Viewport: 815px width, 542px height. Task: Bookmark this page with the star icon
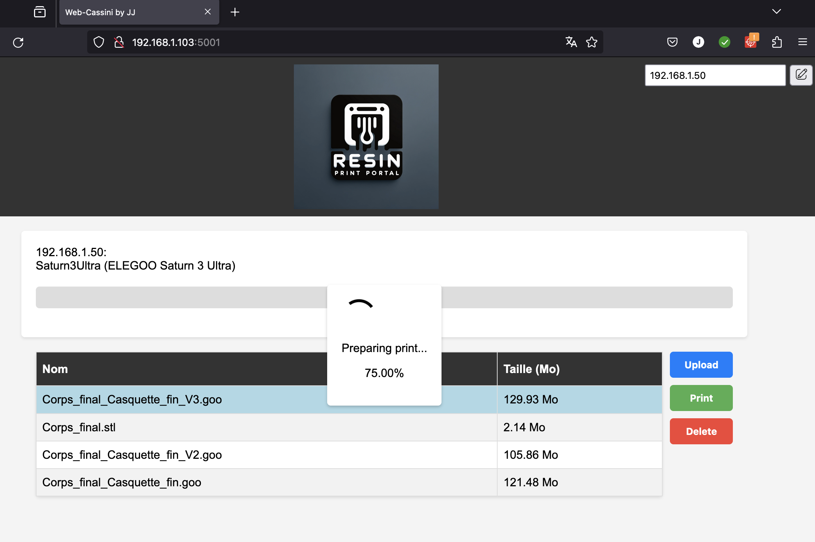pos(592,42)
